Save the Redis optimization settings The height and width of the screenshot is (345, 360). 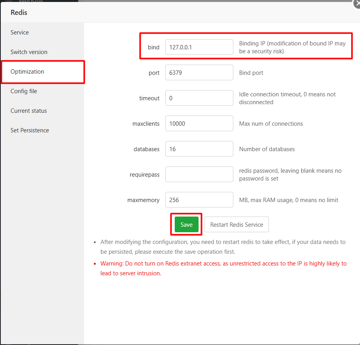pos(186,224)
